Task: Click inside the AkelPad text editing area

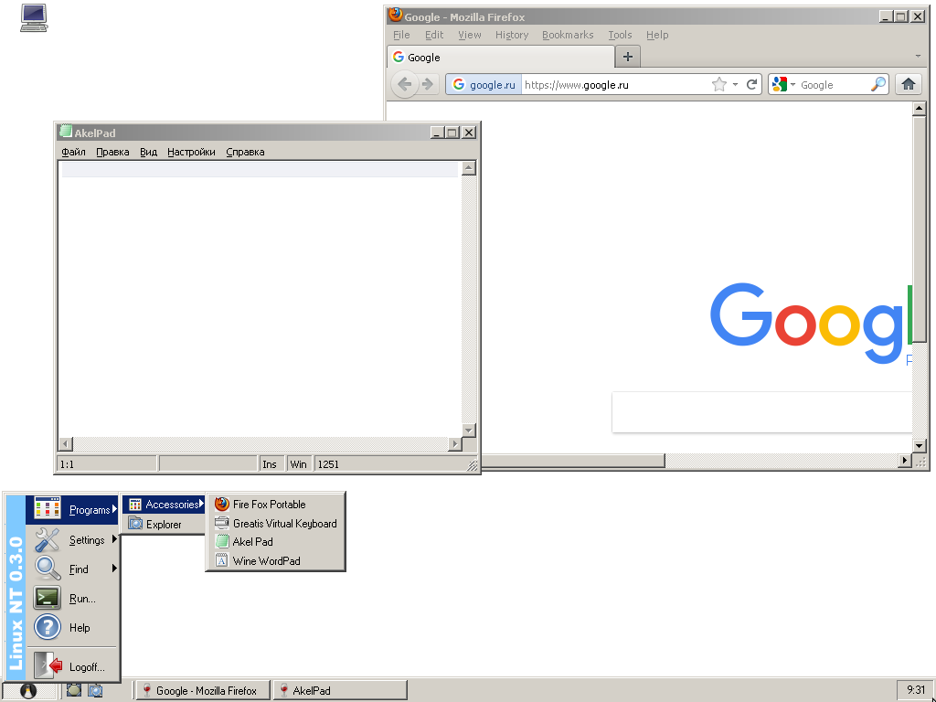Action: [x=260, y=299]
